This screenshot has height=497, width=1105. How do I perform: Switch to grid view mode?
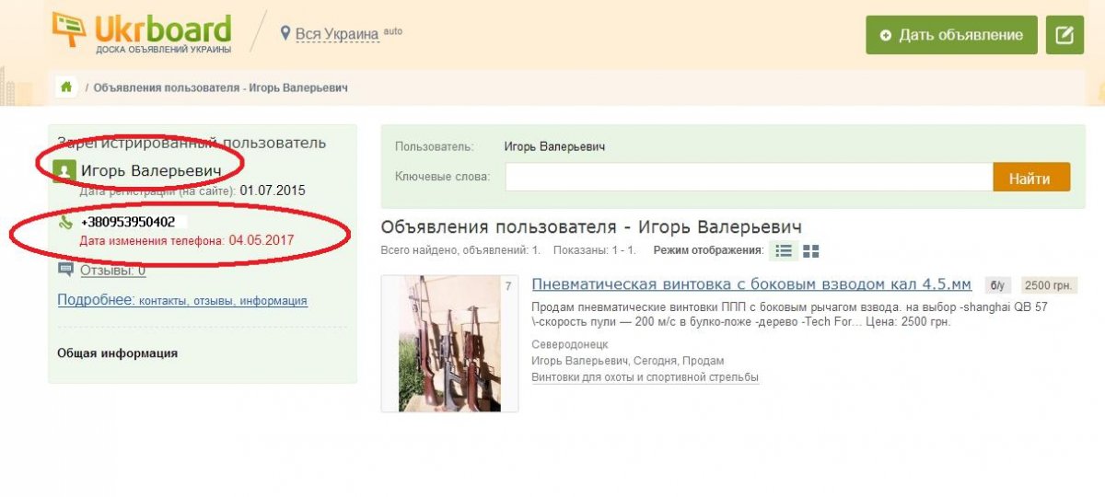pyautogui.click(x=811, y=250)
